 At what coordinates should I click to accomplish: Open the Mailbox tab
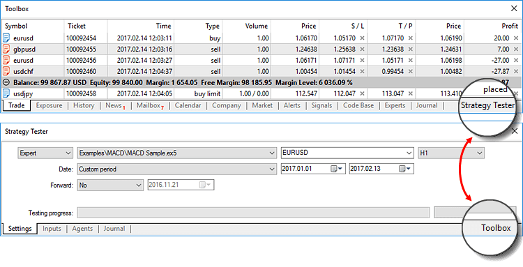(x=150, y=106)
